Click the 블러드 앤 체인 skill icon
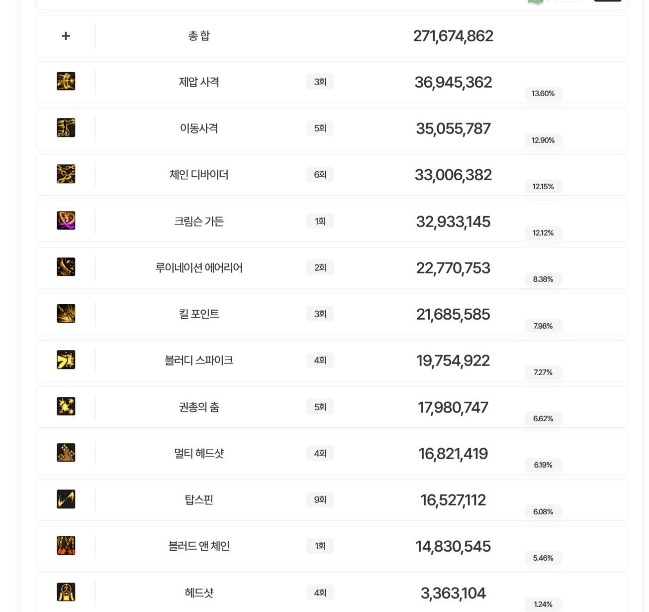The height and width of the screenshot is (612, 649). pos(66,546)
